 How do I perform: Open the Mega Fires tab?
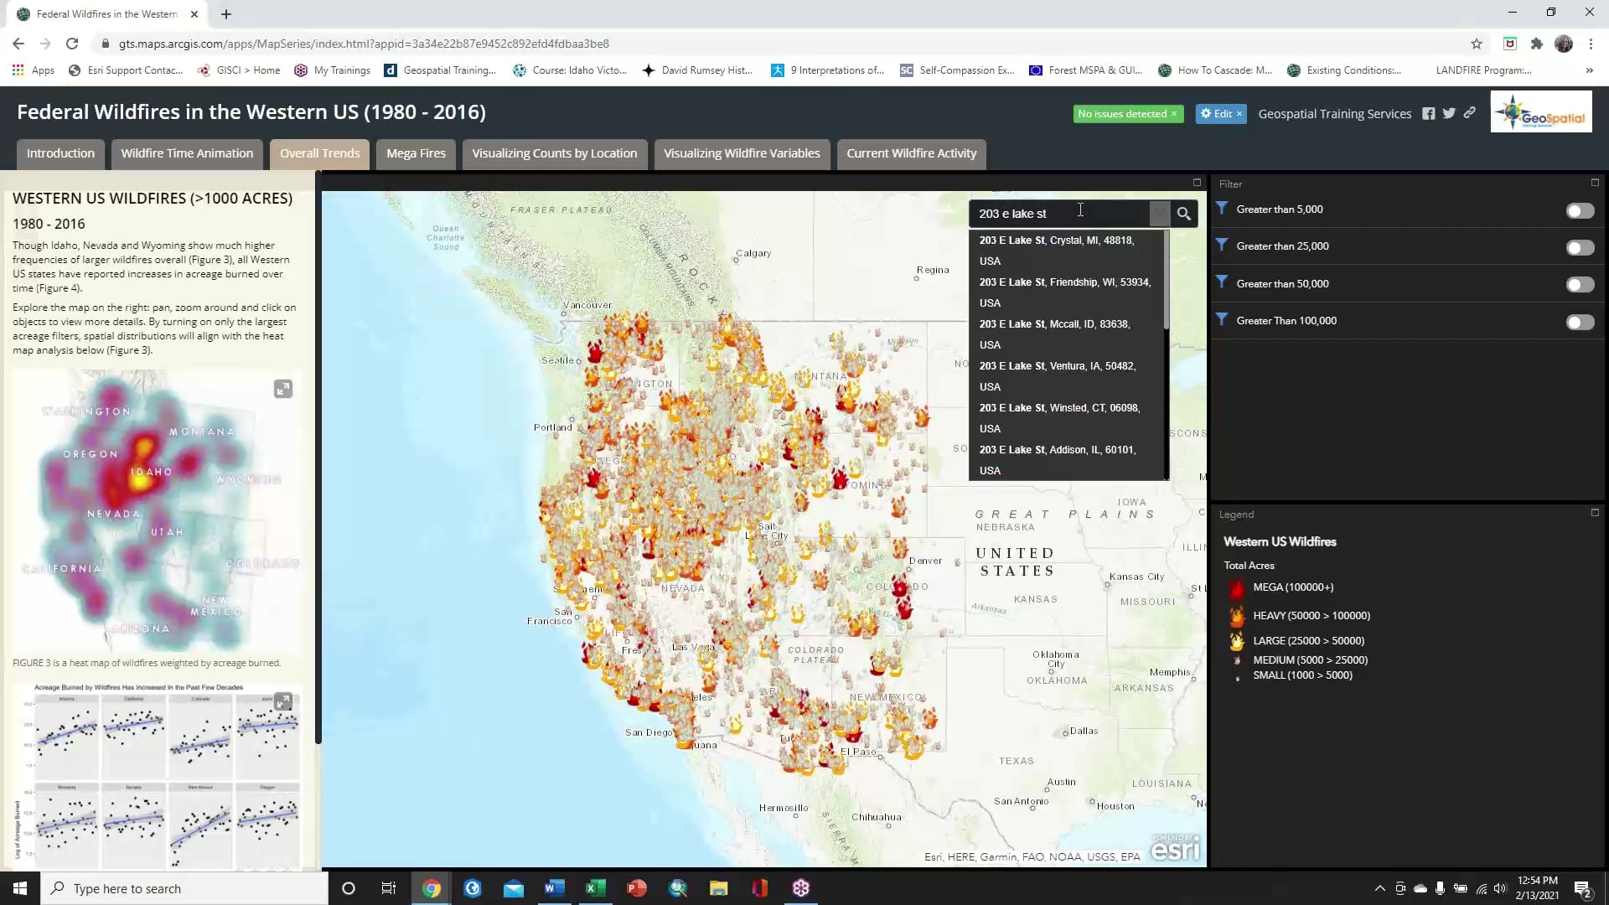pos(416,153)
